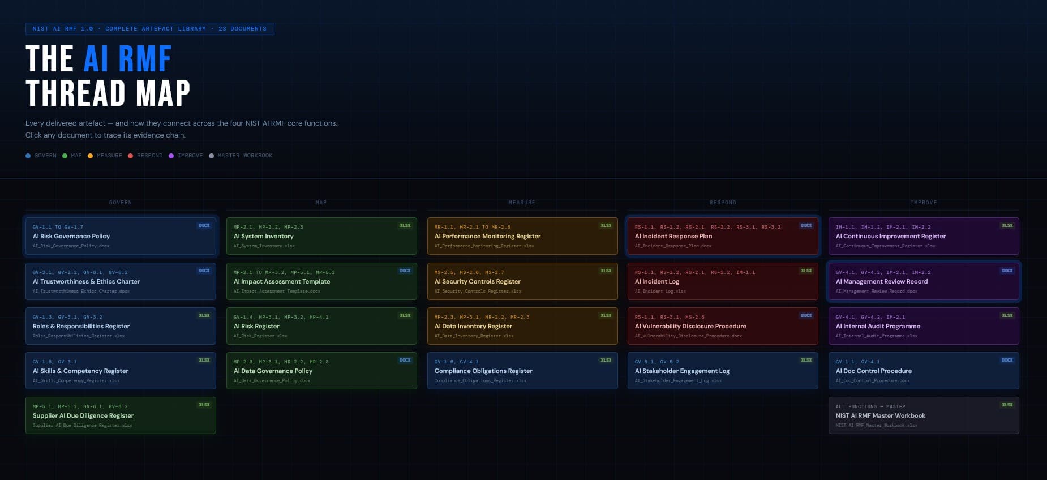Viewport: 1047px width, 480px height.
Task: Click the GOVERN column header
Action: tap(121, 203)
